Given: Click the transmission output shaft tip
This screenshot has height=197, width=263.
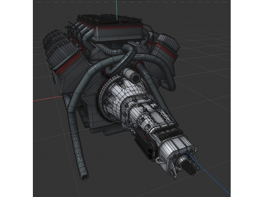Looking at the screenshot, I should [x=189, y=167].
